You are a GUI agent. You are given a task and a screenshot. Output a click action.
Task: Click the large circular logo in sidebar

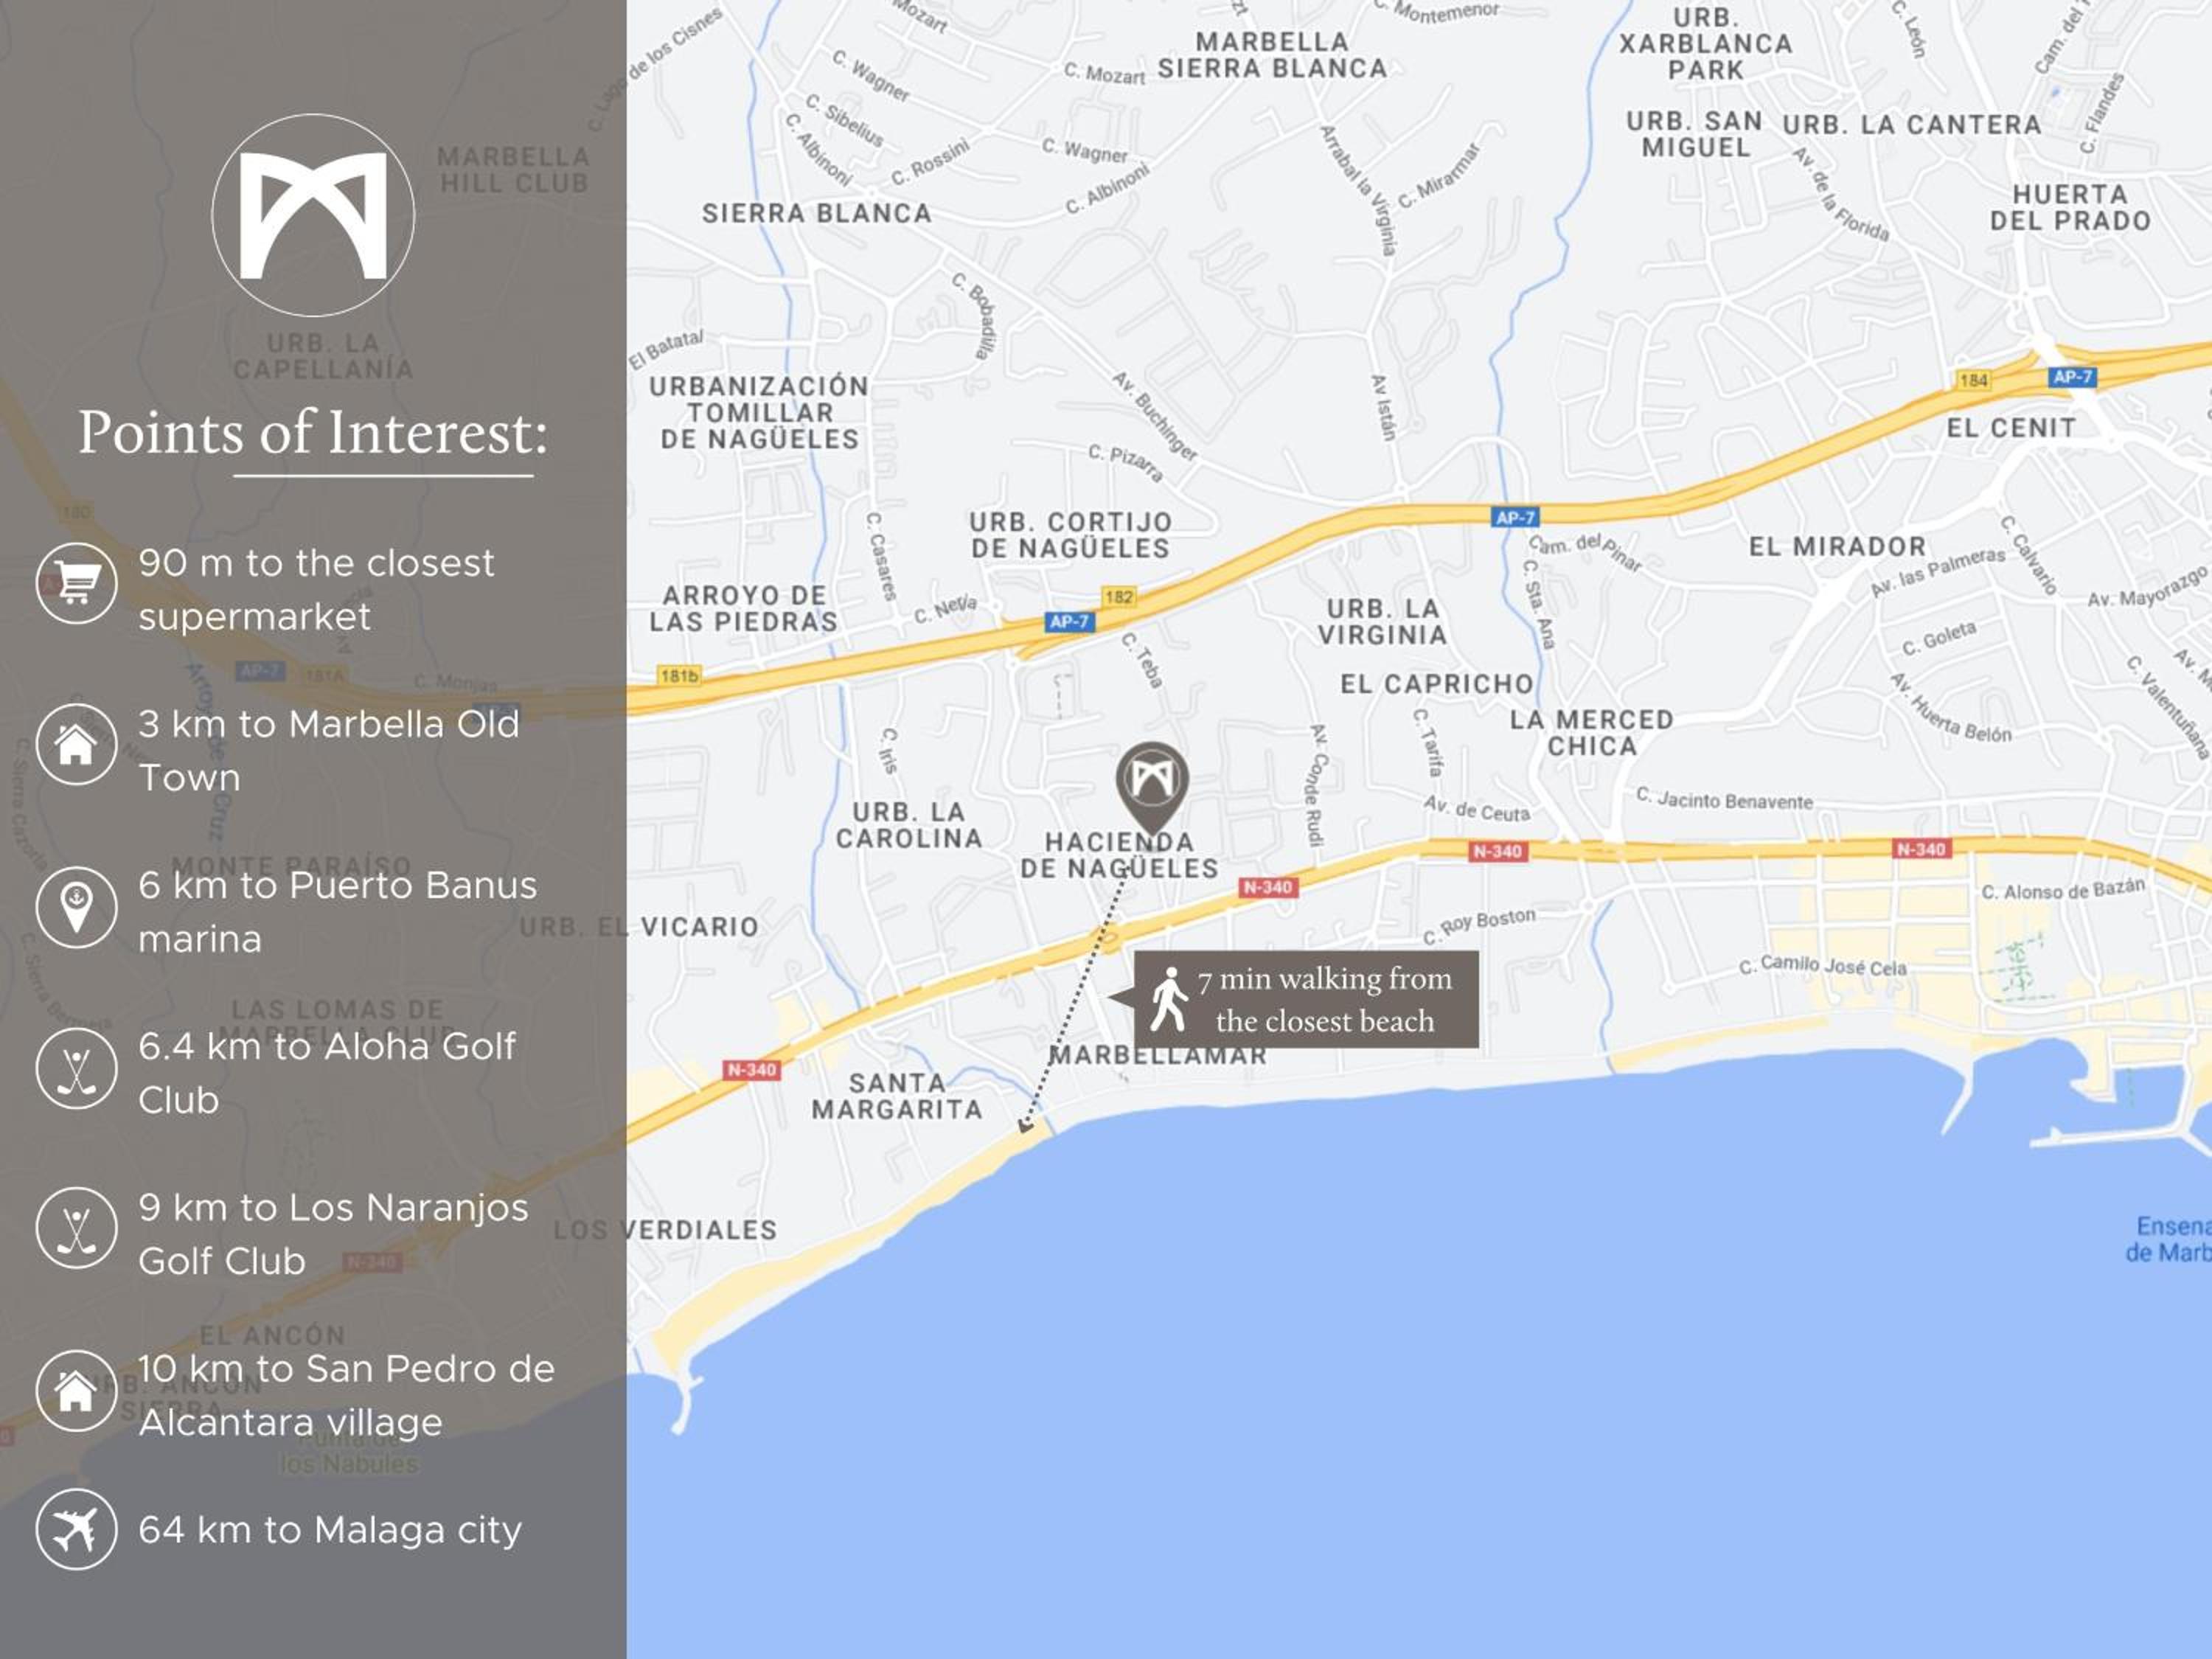point(313,215)
